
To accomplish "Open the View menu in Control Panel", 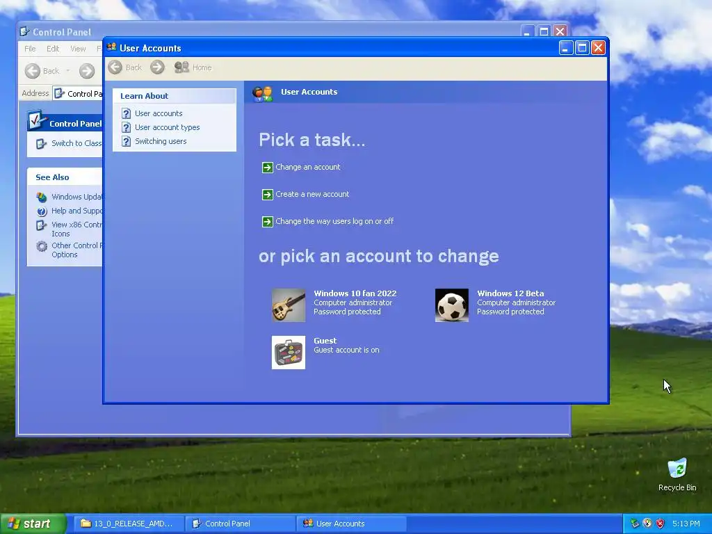I will 78,49.
